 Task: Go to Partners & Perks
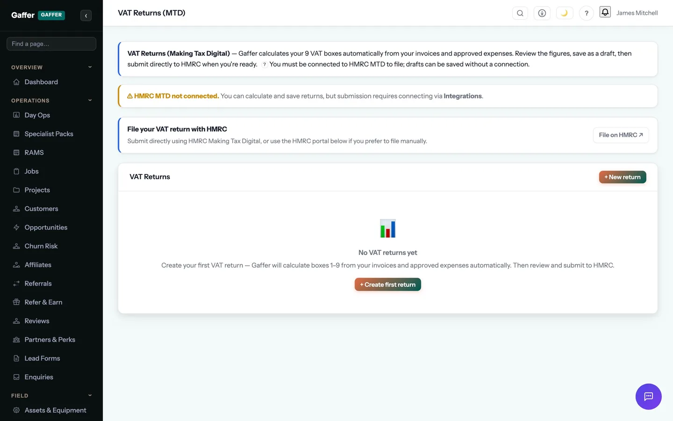(51, 340)
